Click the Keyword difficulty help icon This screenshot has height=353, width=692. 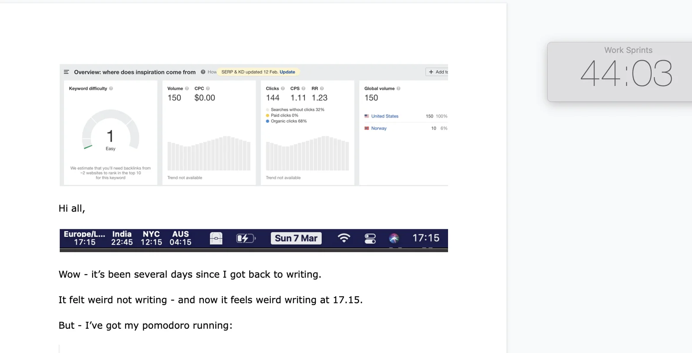tap(111, 88)
